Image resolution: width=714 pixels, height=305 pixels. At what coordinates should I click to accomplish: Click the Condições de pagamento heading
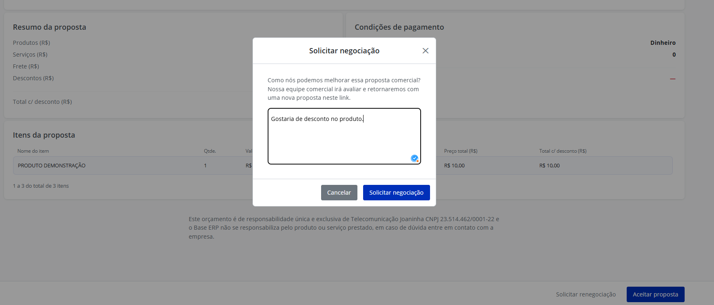[x=399, y=27]
